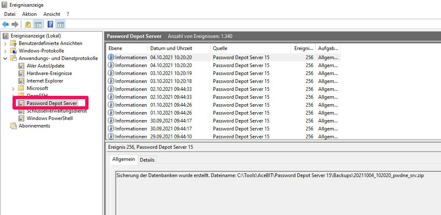The height and width of the screenshot is (215, 441).
Task: Select Hardware-Ereignisse in the tree
Action: [49, 73]
